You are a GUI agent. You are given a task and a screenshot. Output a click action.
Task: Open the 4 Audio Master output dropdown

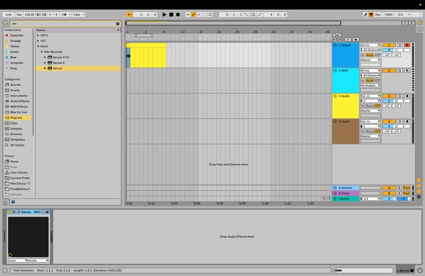[370, 136]
